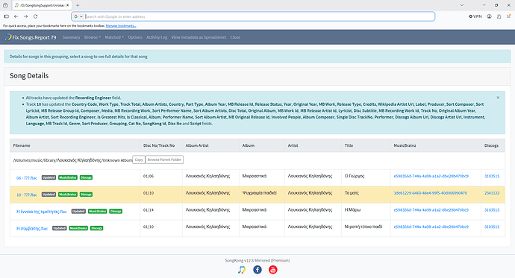Click Discogs badge on 06 - ???.flac row
This screenshot has width=515, height=278.
86,177
